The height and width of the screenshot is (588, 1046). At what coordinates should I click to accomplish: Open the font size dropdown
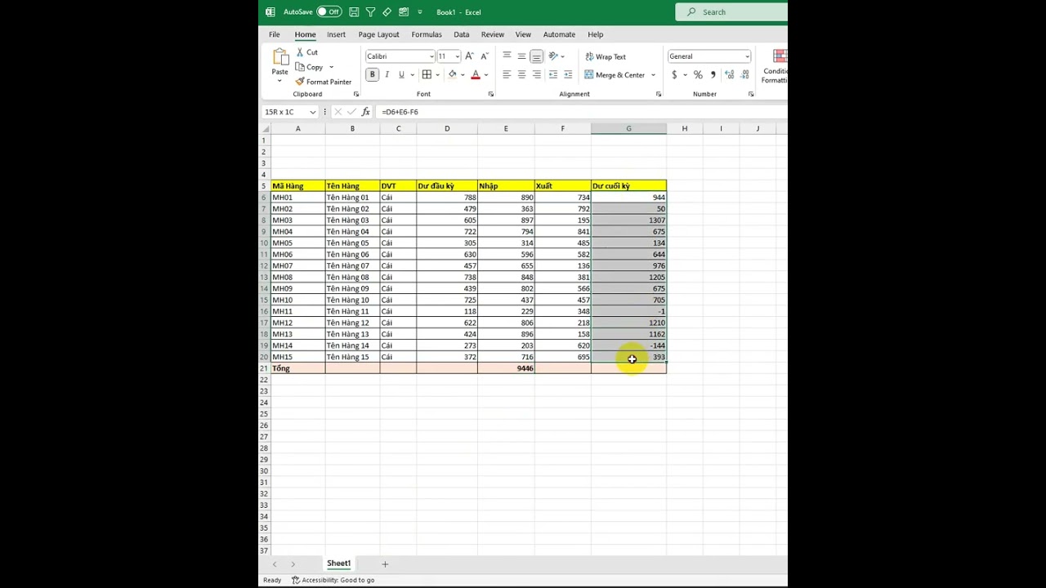click(457, 56)
